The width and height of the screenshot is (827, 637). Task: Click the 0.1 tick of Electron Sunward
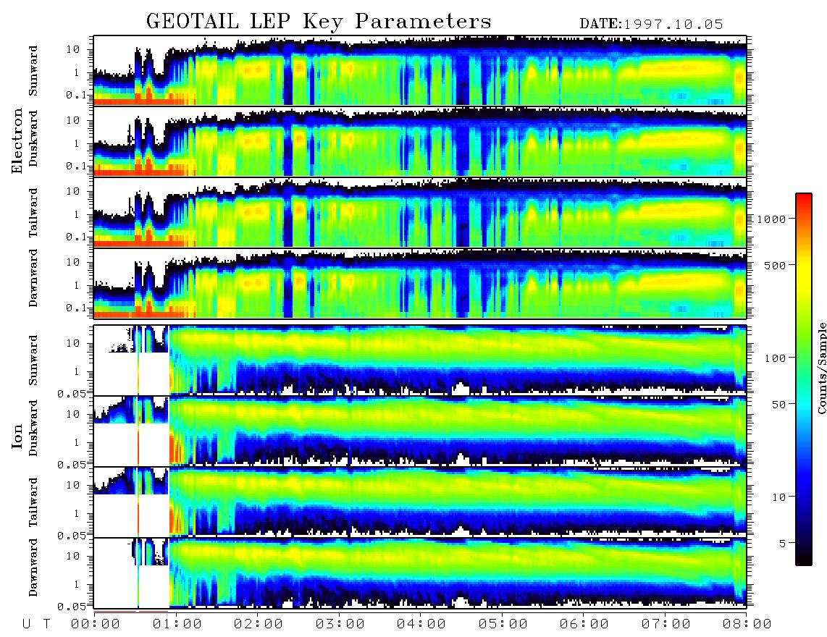click(76, 95)
